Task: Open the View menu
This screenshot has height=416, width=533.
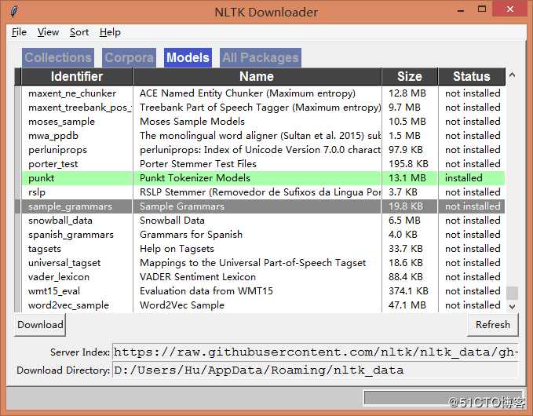Action: (48, 32)
